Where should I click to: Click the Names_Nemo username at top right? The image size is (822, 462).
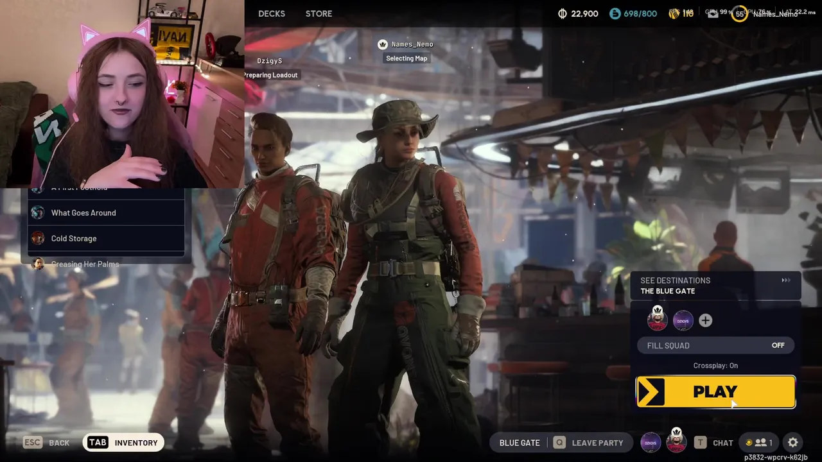[x=775, y=14]
